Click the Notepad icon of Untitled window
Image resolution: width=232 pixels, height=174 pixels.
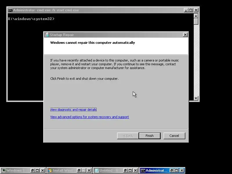(x=97, y=171)
